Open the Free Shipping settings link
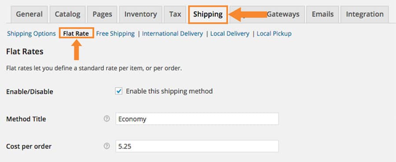 pos(115,34)
